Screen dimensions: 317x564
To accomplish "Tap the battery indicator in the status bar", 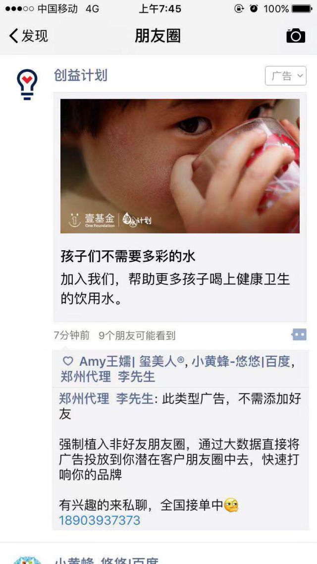I will click(302, 8).
